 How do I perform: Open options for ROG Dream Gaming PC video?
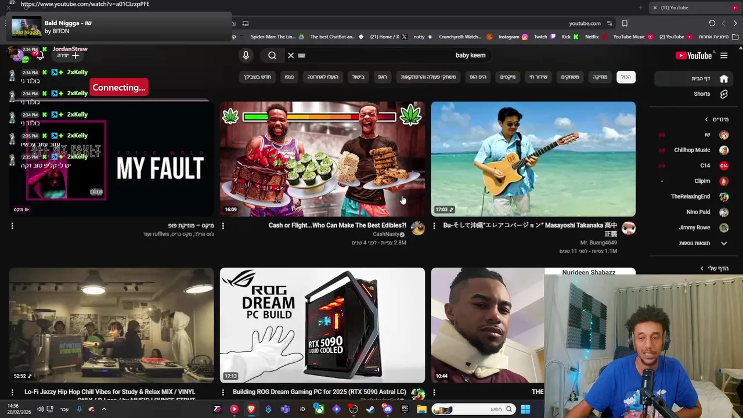click(x=223, y=392)
